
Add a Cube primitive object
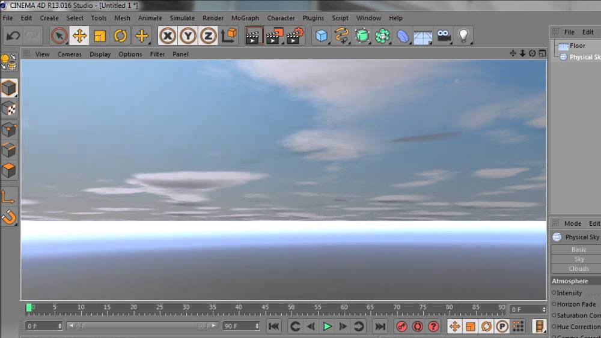(x=322, y=36)
